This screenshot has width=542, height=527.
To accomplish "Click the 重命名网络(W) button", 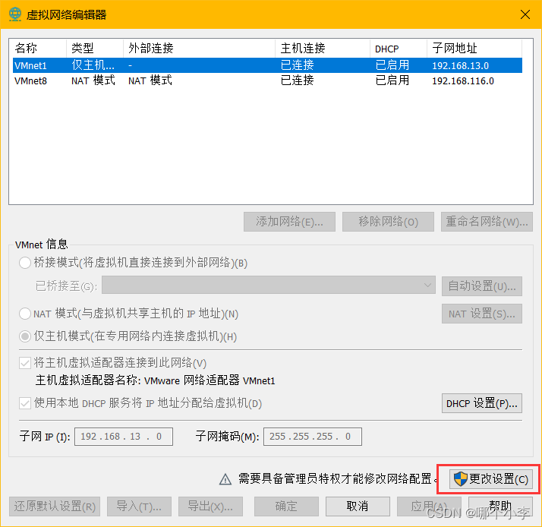I will point(487,222).
